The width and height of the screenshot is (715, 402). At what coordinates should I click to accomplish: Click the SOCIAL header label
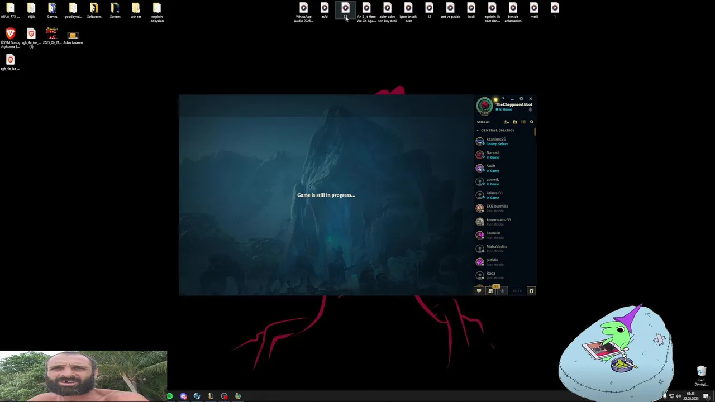[x=483, y=122]
